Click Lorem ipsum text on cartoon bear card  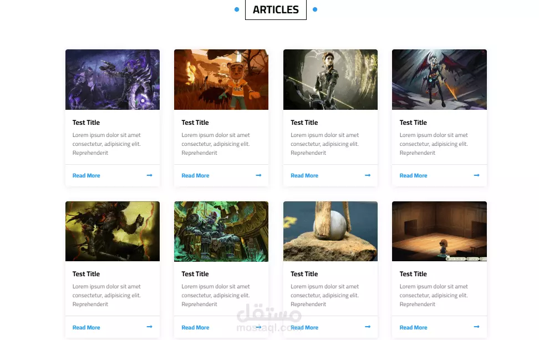point(216,144)
